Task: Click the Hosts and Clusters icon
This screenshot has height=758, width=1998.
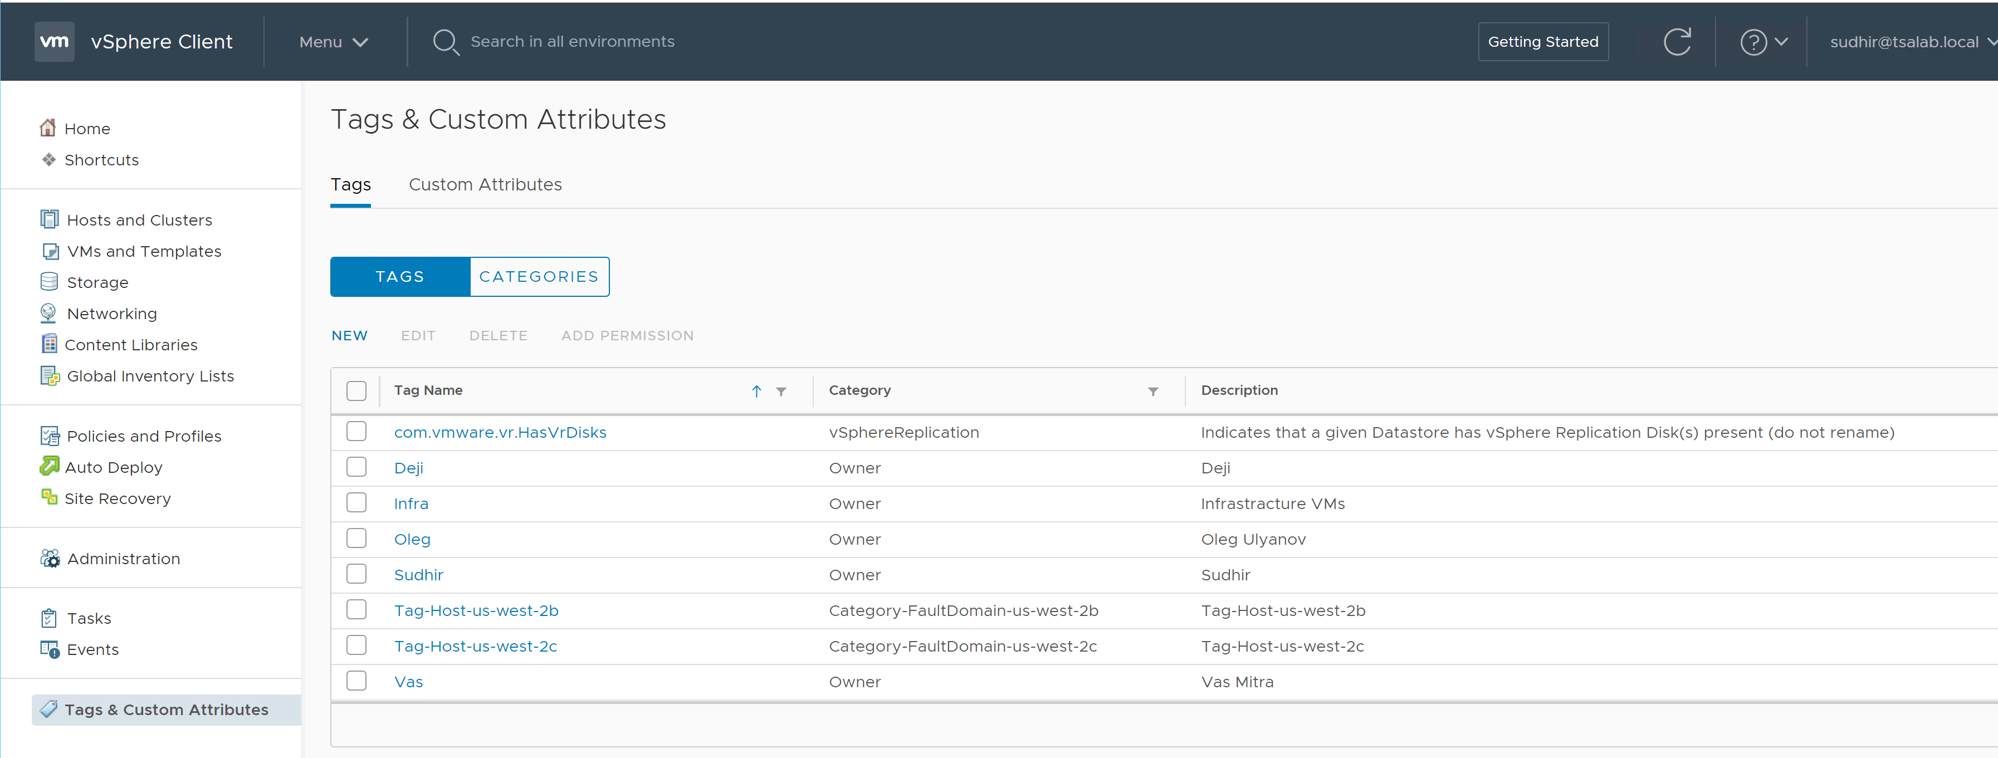Action: [x=49, y=219]
